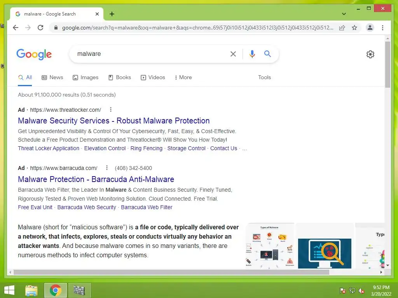Switch to the Books tab
The image size is (398, 298).
[x=120, y=78]
